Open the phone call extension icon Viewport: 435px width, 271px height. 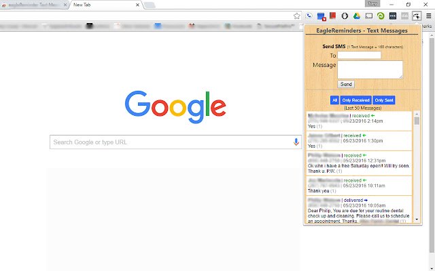(x=309, y=16)
